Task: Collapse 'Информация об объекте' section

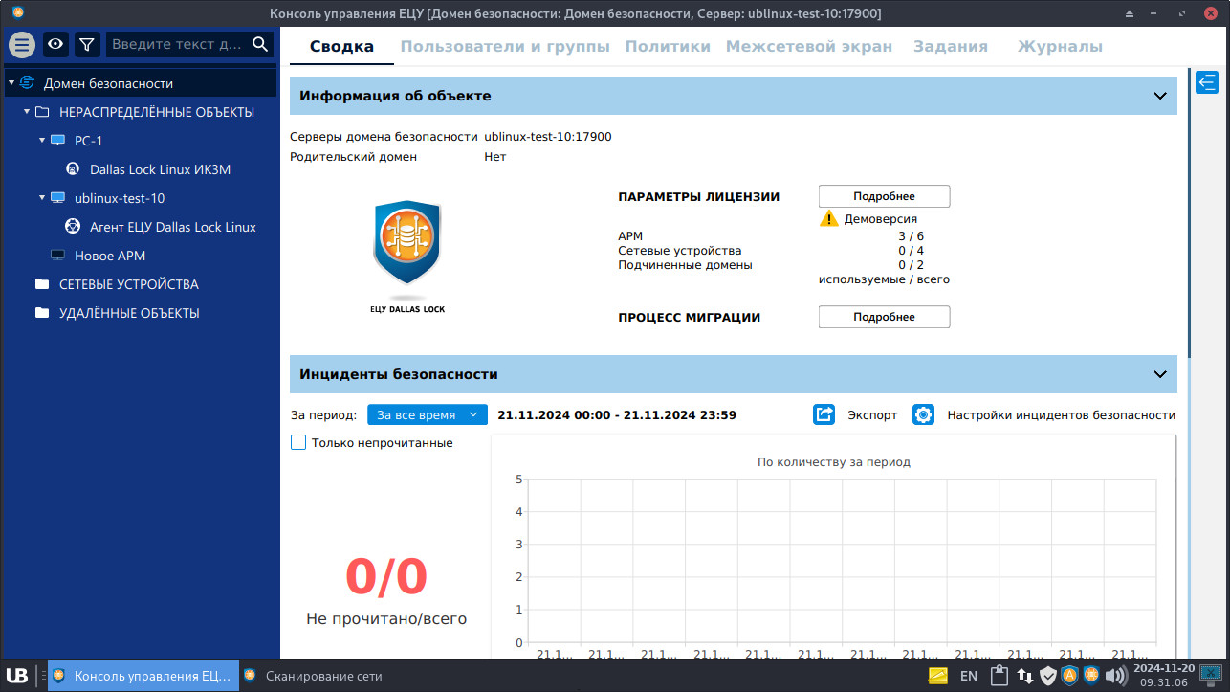Action: click(1159, 96)
